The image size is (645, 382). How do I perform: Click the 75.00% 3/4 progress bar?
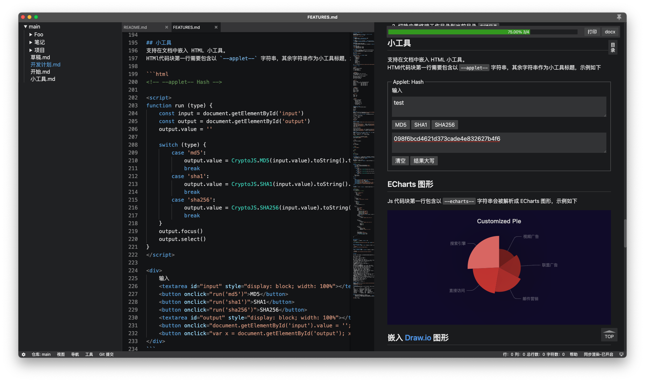483,32
